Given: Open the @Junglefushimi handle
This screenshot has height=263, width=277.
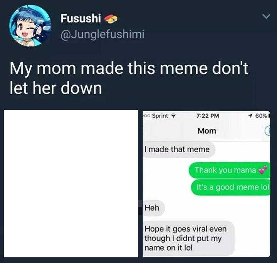Looking at the screenshot, I should 102,34.
